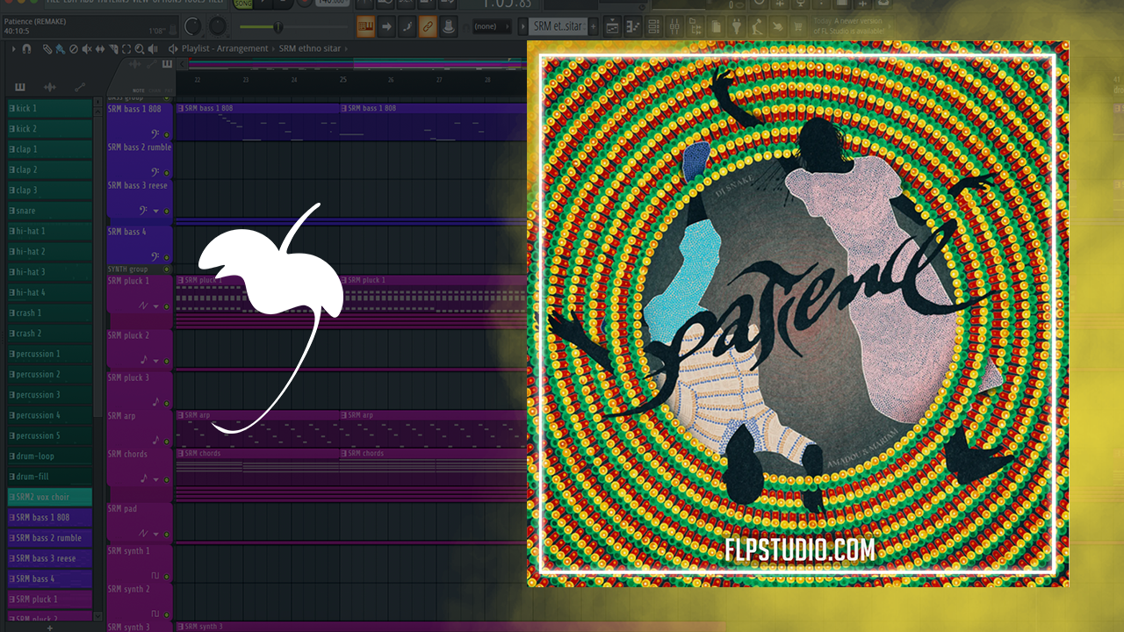Toggle typing keyboard to piano icon
1124x632 pixels.
tap(365, 26)
